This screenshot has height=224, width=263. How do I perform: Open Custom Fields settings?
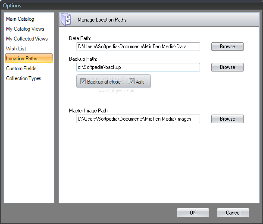point(21,68)
